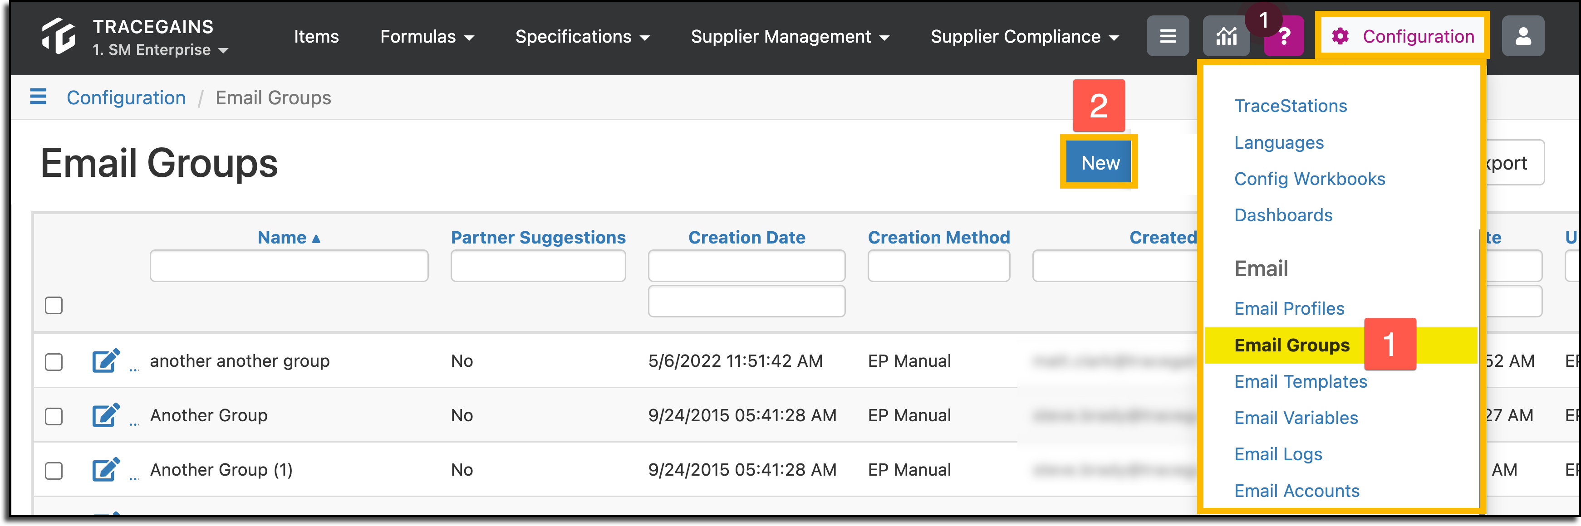The image size is (1581, 526).
Task: Check the 'Another Group' row checkbox
Action: pos(54,416)
